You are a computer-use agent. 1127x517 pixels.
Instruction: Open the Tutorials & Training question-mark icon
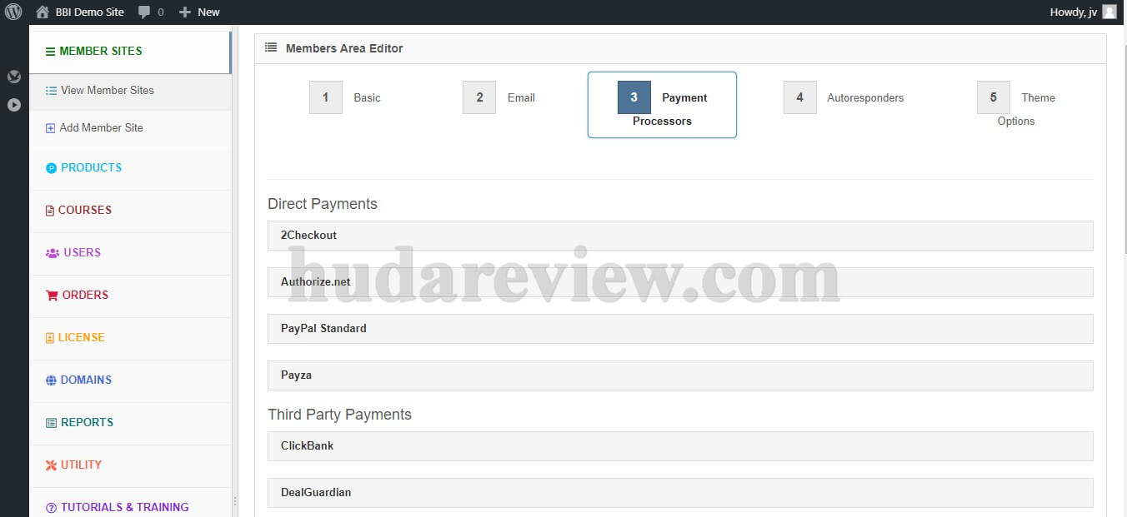[x=51, y=507]
